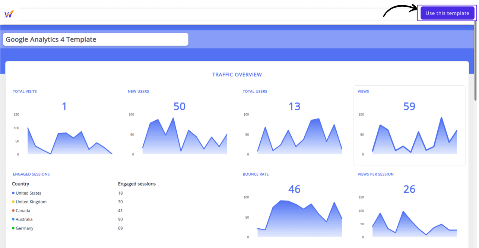Click the Total Users value 13
Screen dimensions: 479x248
pyautogui.click(x=294, y=107)
